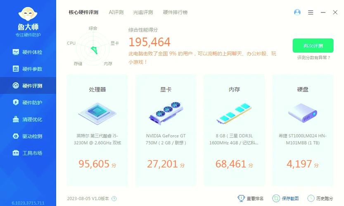Open 驱动检测 gear icon in sidebar
The image size is (344, 206).
pyautogui.click(x=16, y=136)
